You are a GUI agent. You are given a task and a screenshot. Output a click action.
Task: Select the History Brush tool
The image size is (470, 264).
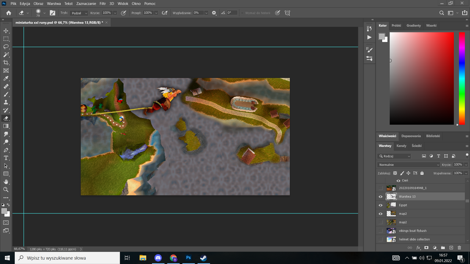(6, 110)
